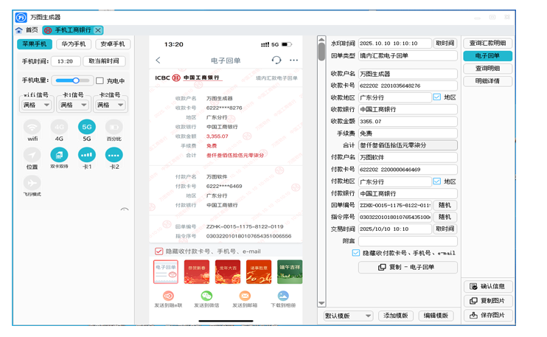
Task: Select the 电子回单 button in right panel
Action: 488,56
